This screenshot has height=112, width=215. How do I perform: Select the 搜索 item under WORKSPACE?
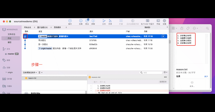point(9,42)
